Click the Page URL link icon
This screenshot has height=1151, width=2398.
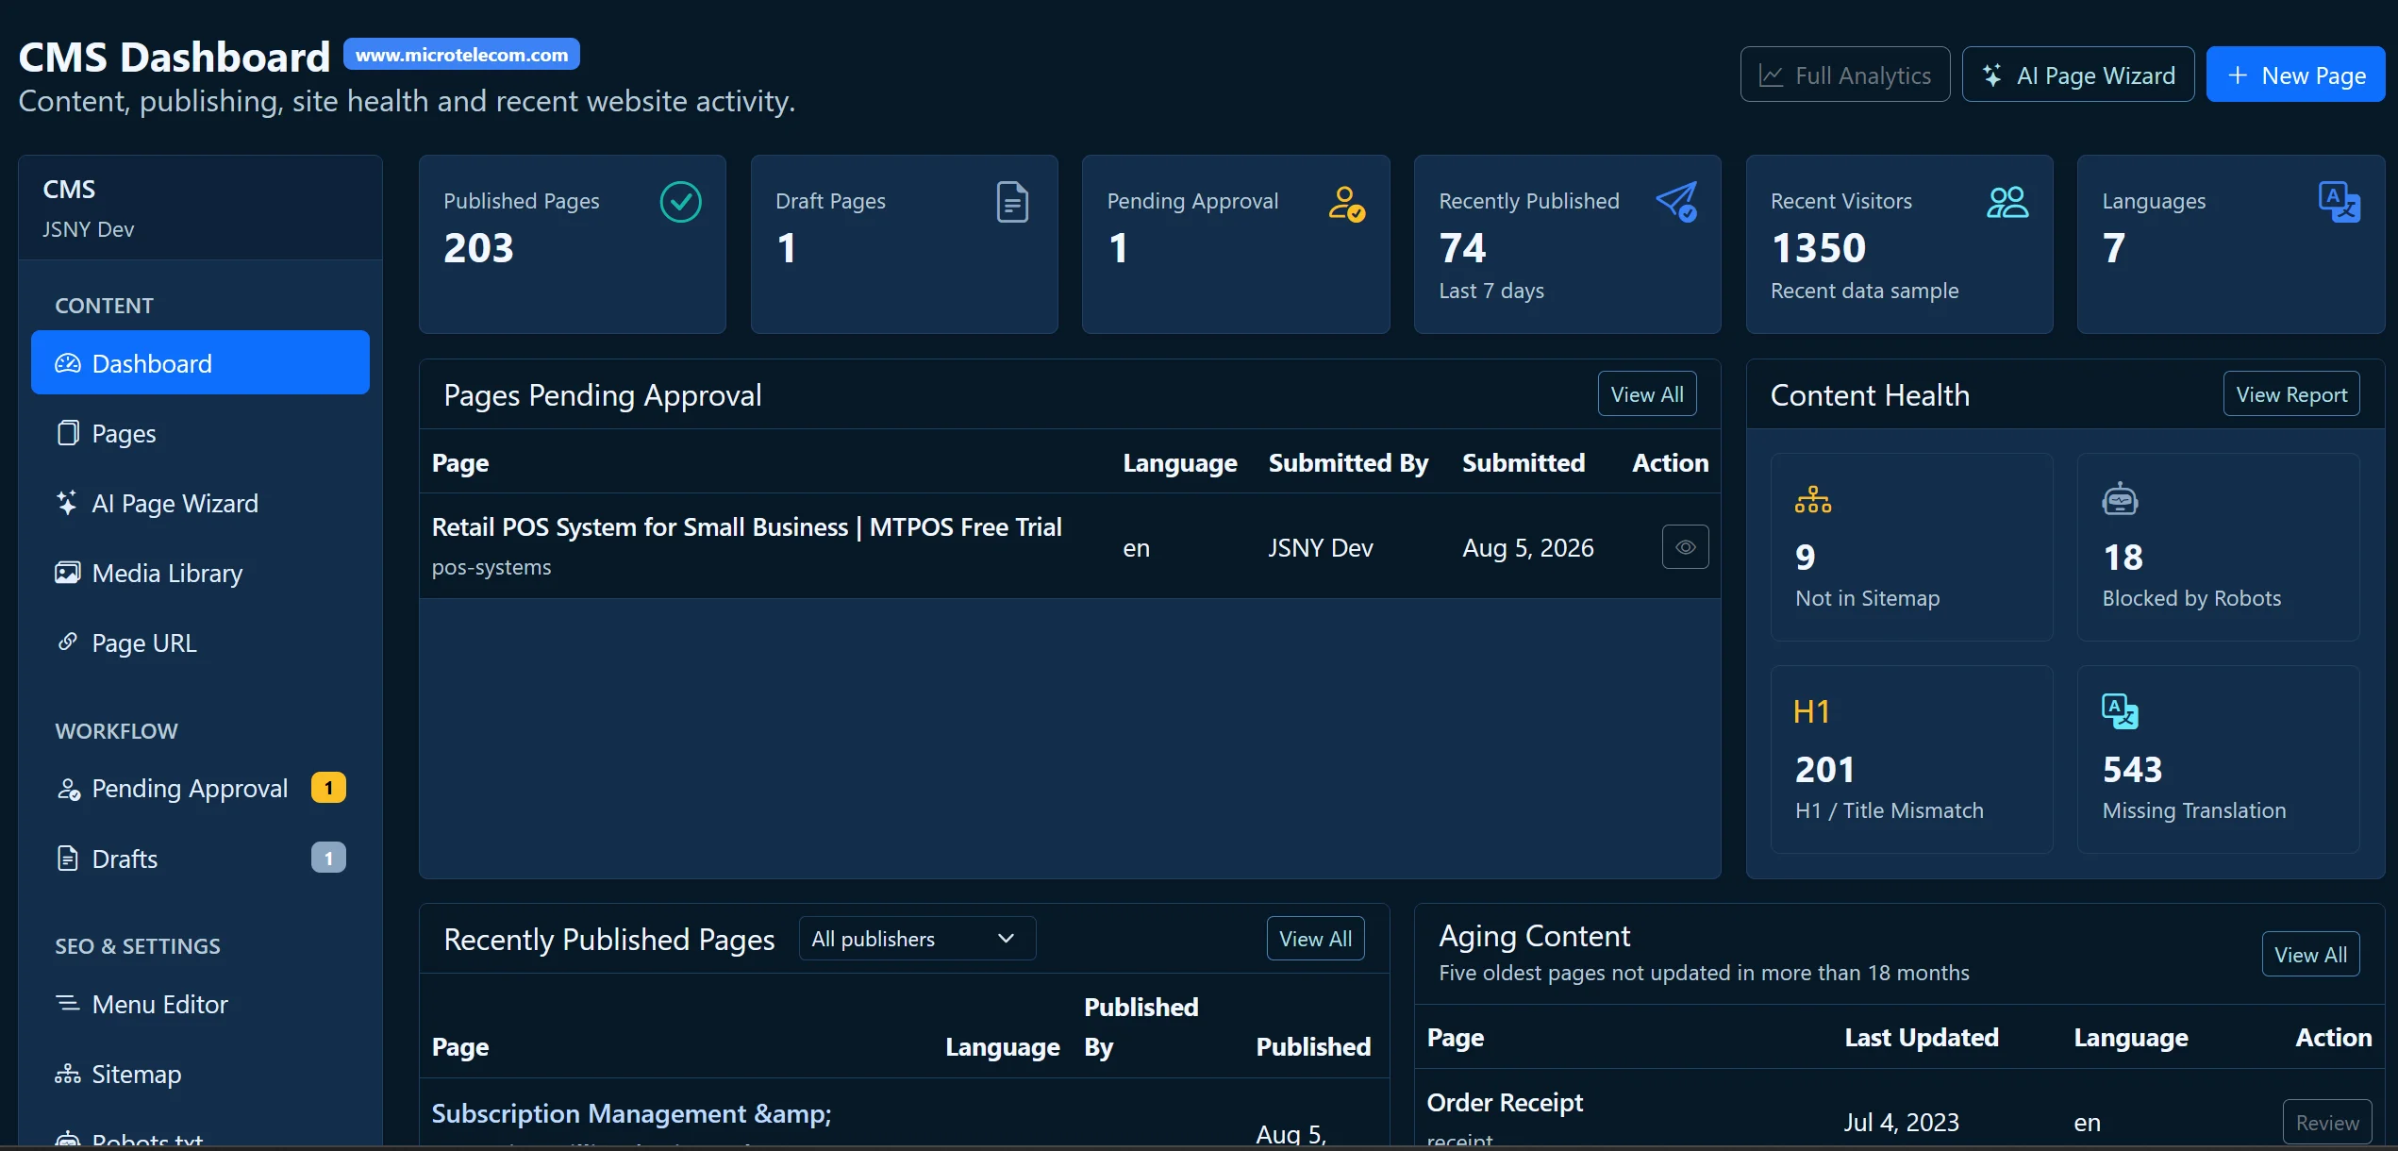pyautogui.click(x=68, y=642)
